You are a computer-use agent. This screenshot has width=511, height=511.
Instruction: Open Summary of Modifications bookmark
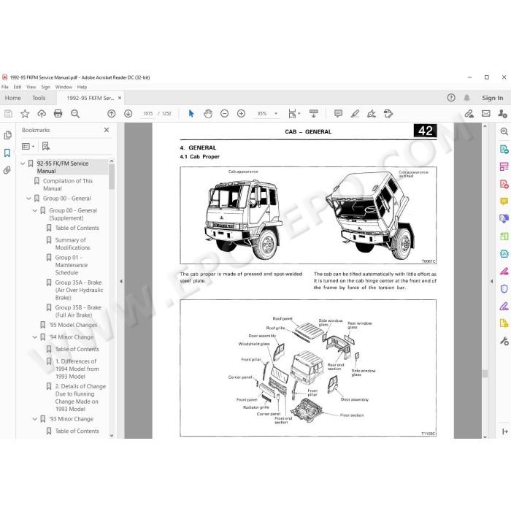(x=72, y=244)
